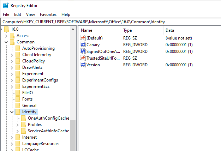Click the tree pane vertical scrollbar thumb

pyautogui.click(x=73, y=135)
